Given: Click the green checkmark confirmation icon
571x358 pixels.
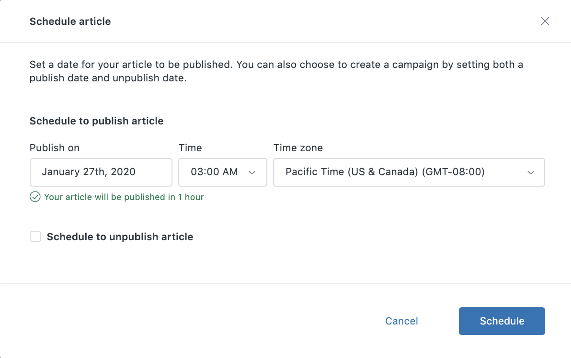Looking at the screenshot, I should (35, 197).
